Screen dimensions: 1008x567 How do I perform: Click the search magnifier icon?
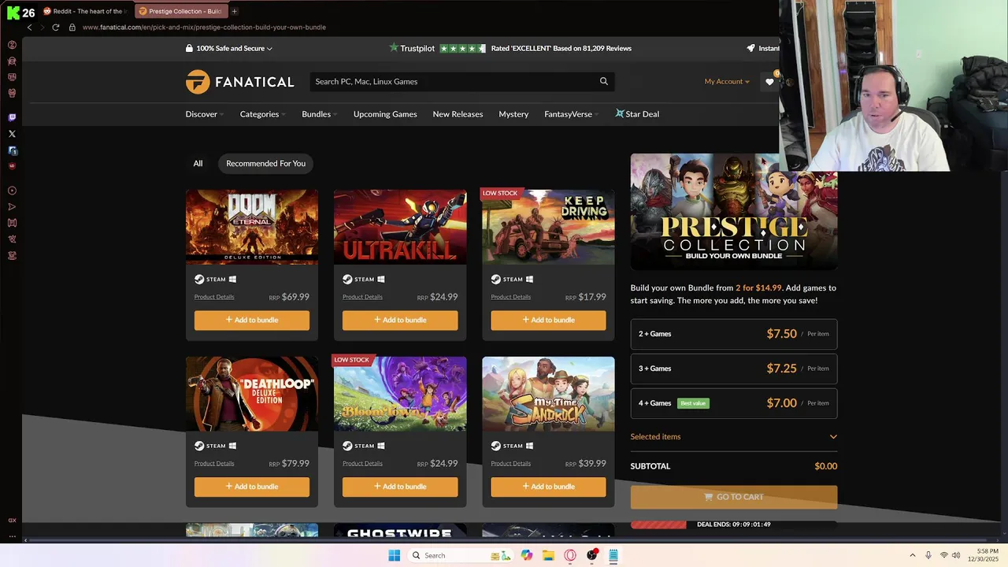coord(604,81)
